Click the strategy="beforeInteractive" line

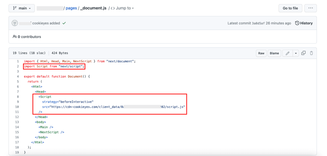point(68,102)
